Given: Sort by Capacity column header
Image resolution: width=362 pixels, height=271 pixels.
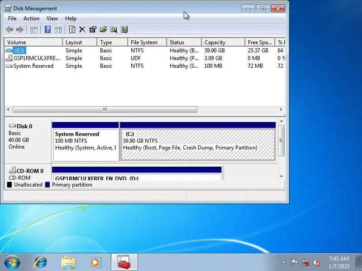Looking at the screenshot, I should 223,42.
